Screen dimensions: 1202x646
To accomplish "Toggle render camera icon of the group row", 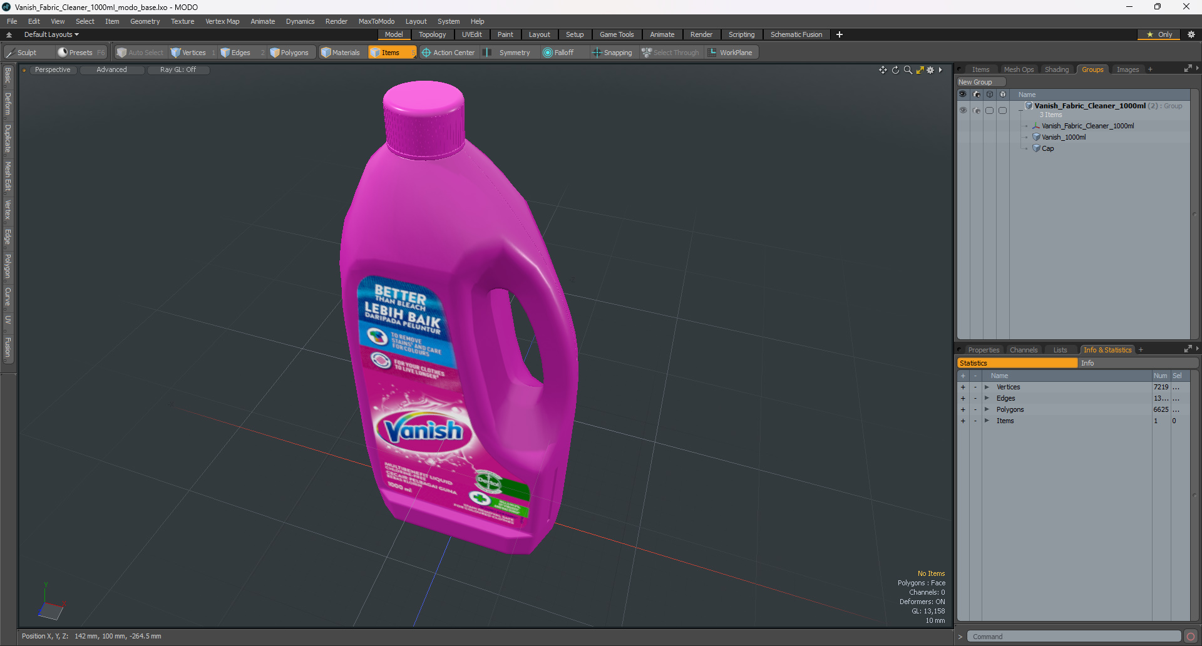I will 977,110.
